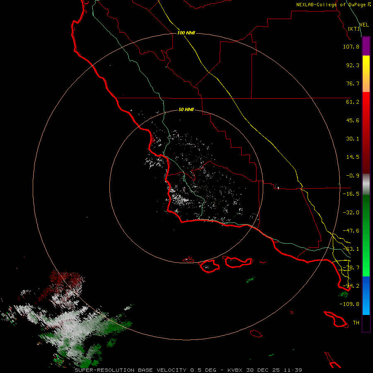Click the VEL legend heading
The height and width of the screenshot is (373, 373).
[364, 24]
